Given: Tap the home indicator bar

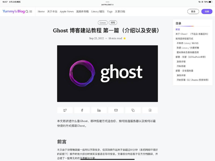Looking at the screenshot, I should click(x=107, y=159).
